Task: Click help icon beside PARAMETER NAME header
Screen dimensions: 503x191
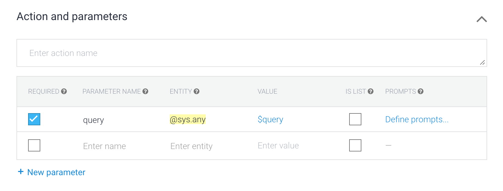Action: (145, 91)
